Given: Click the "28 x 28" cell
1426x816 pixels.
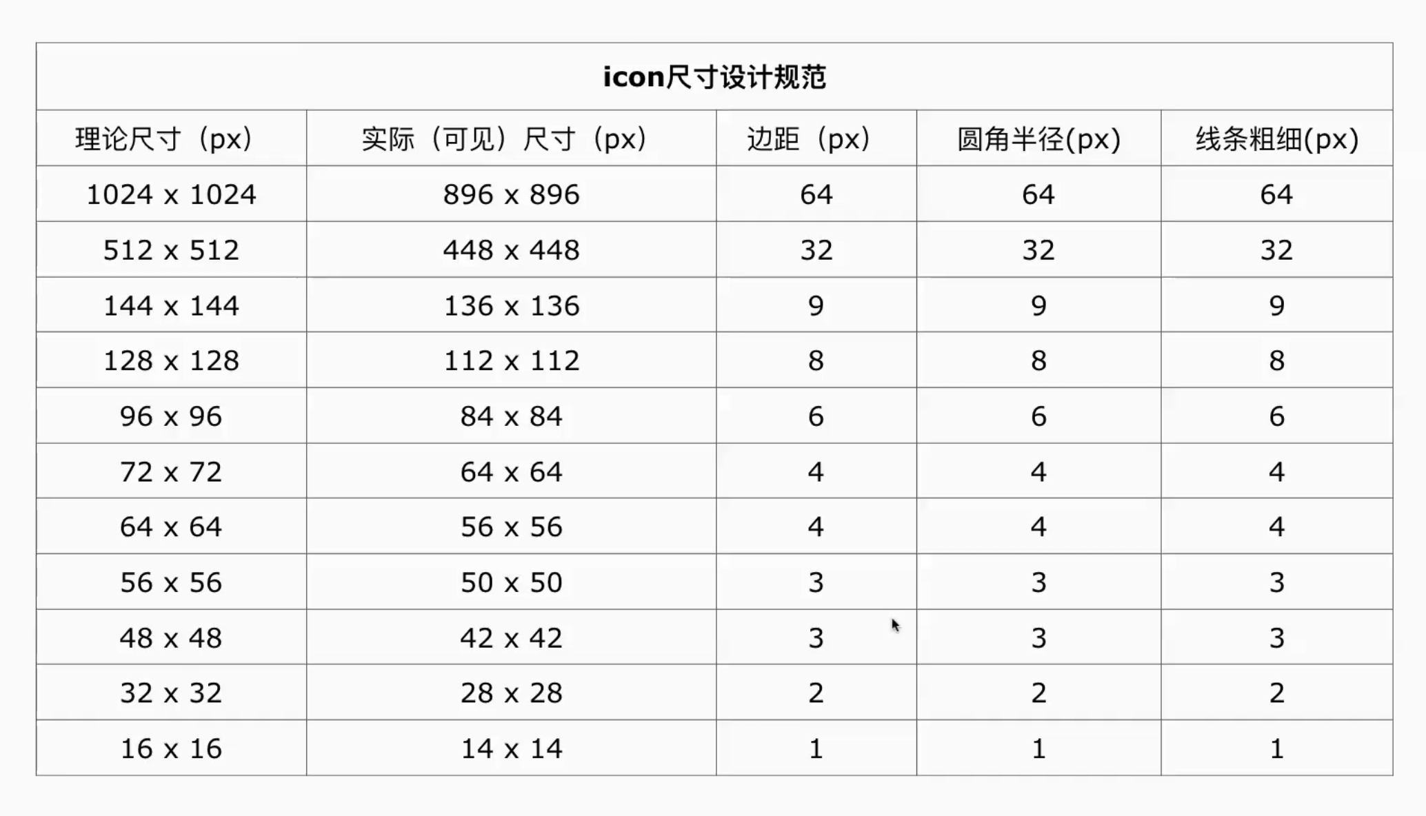Looking at the screenshot, I should click(511, 693).
